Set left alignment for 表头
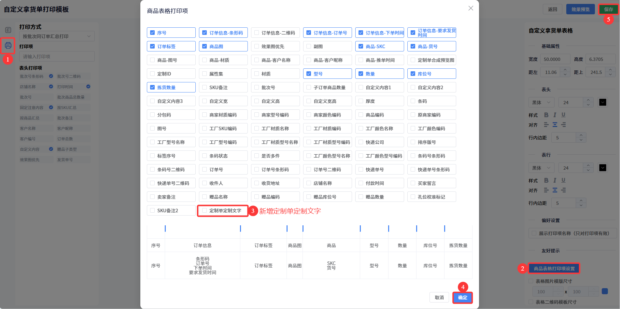 click(546, 125)
